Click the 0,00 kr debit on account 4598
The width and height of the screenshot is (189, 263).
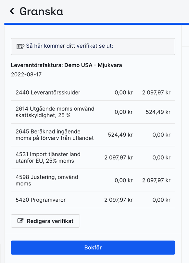point(123,180)
